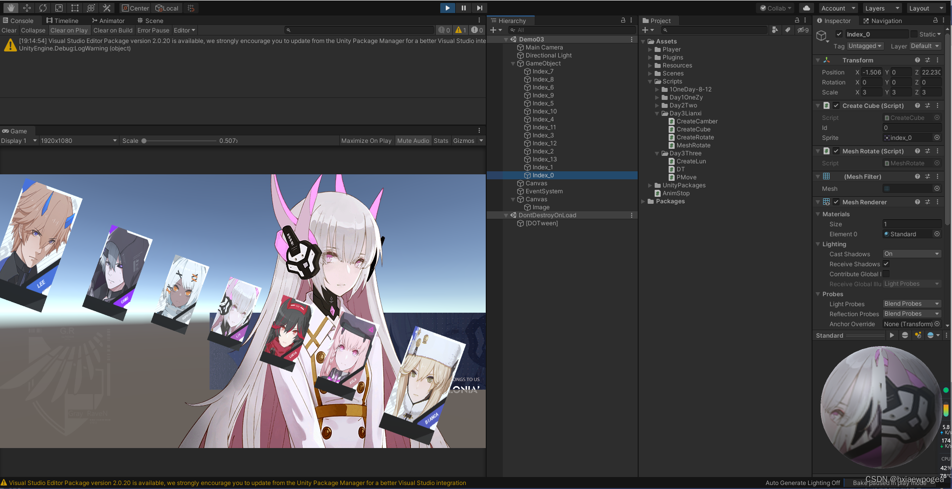The image size is (952, 489).
Task: Click Inspector panel lock icon
Action: point(935,20)
